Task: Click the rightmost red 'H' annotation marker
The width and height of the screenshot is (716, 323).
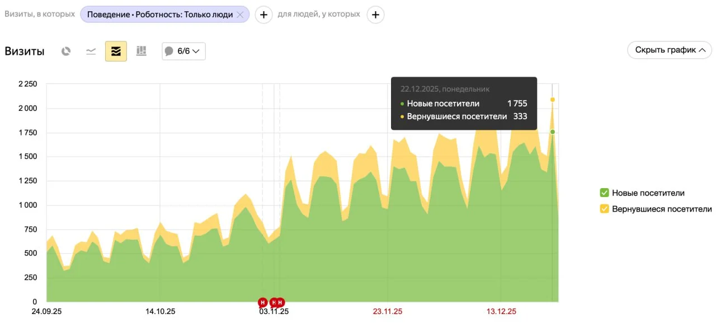Action: coord(280,302)
